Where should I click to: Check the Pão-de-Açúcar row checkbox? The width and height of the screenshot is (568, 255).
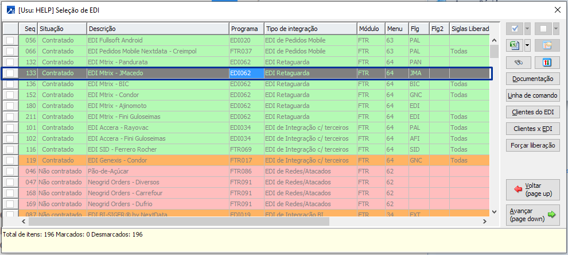10,171
